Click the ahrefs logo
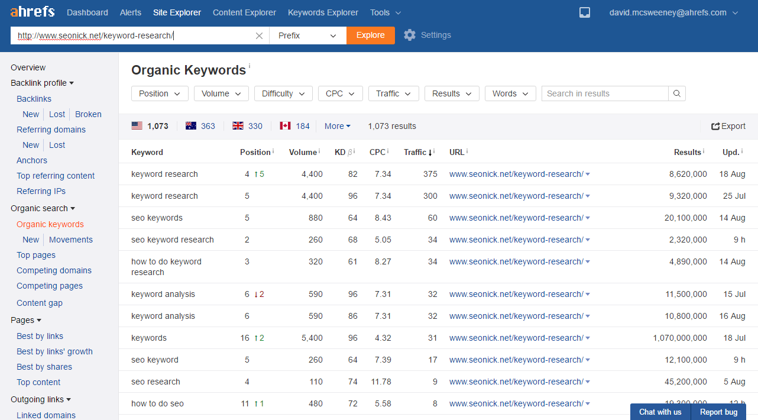 coord(33,12)
